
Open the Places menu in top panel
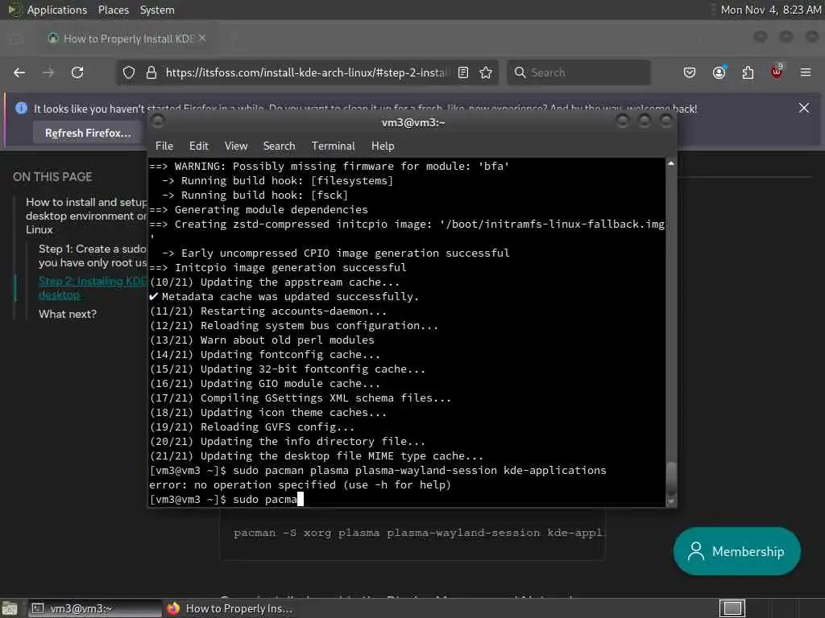click(113, 10)
